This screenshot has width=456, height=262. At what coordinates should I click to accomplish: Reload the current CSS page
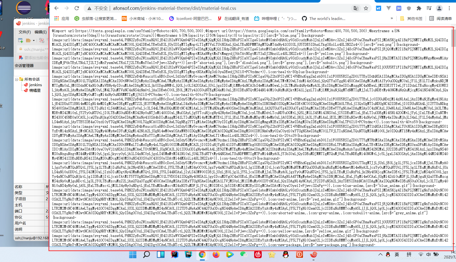pyautogui.click(x=77, y=8)
